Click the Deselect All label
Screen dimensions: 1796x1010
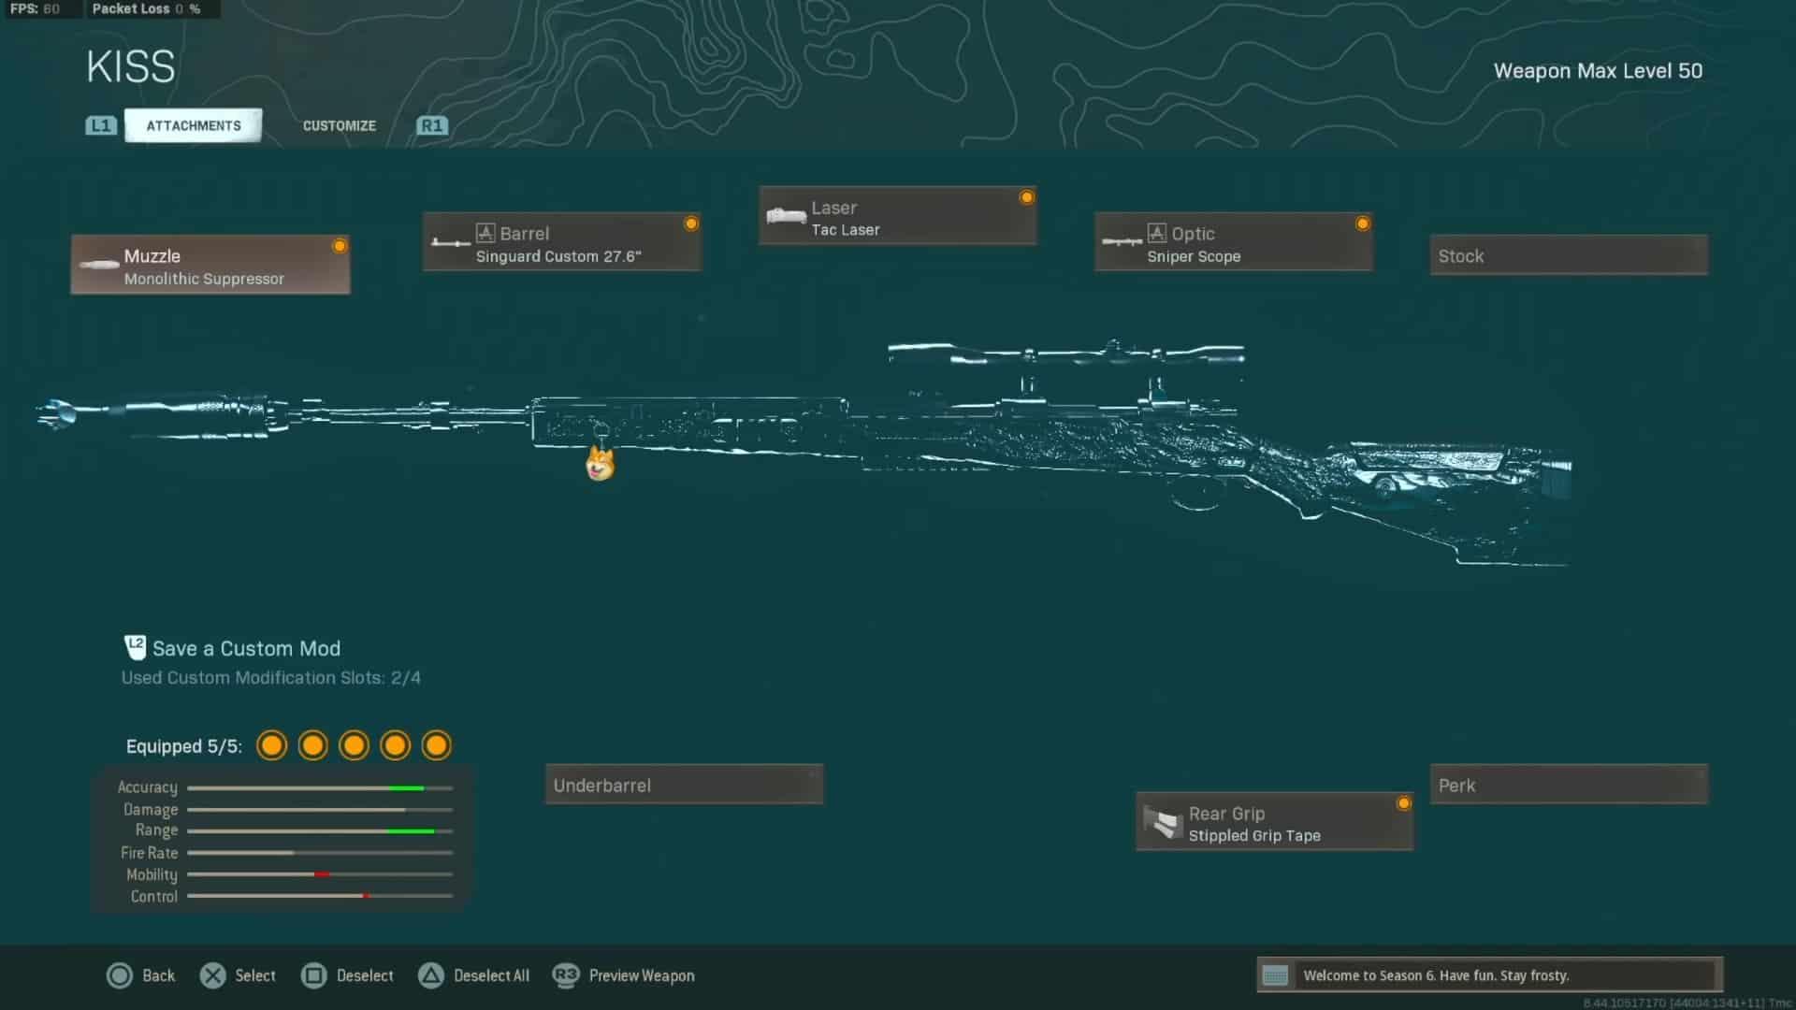tap(491, 975)
